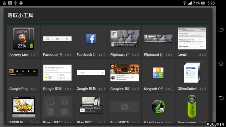Viewport: 226px width, 127px height.
Task: Open the Recent apps navigation button
Action: [x=221, y=30]
